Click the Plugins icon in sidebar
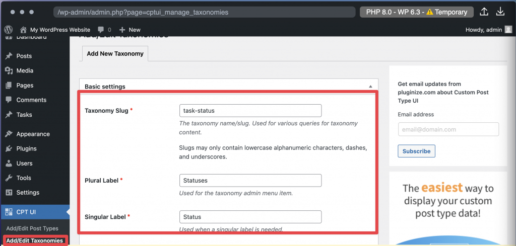 pos(9,148)
